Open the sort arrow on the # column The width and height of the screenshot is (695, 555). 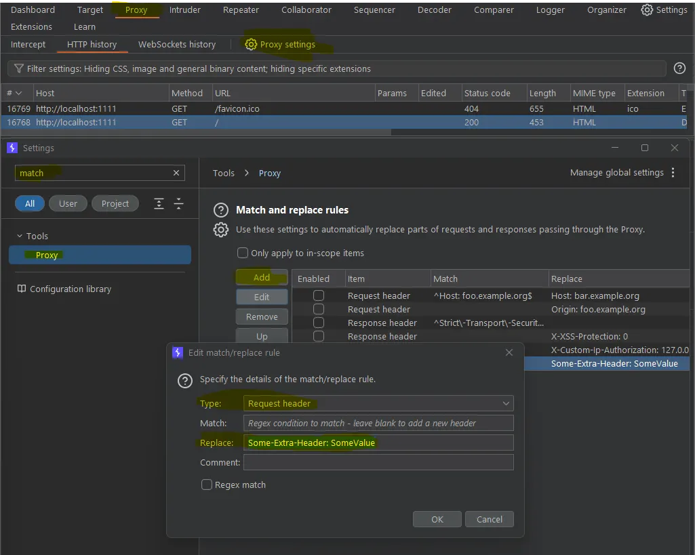tap(18, 93)
